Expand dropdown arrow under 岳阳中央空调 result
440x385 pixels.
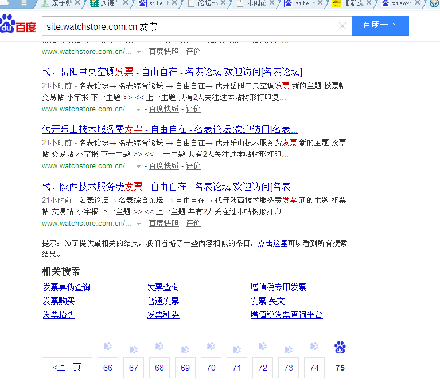coord(138,109)
